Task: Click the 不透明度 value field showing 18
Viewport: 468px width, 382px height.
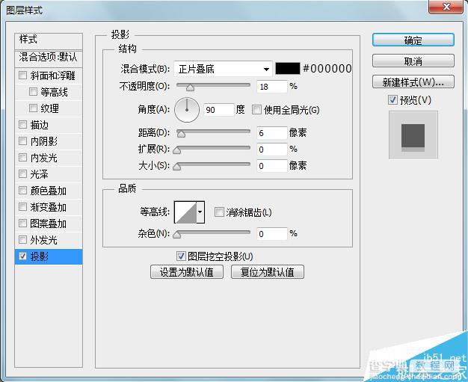Action: [272, 87]
